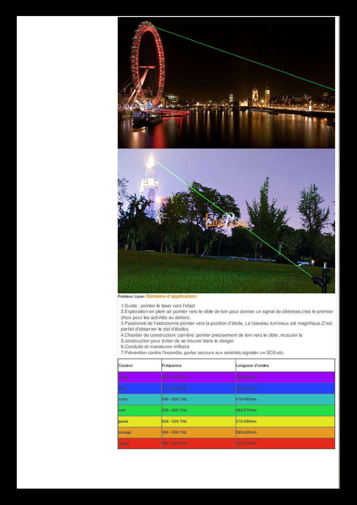The image size is (357, 505).
Task: Select line starting '3.Passionné de l'astronomie'
Action: point(227,326)
